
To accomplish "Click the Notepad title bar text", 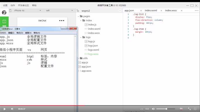I will point(11,29).
